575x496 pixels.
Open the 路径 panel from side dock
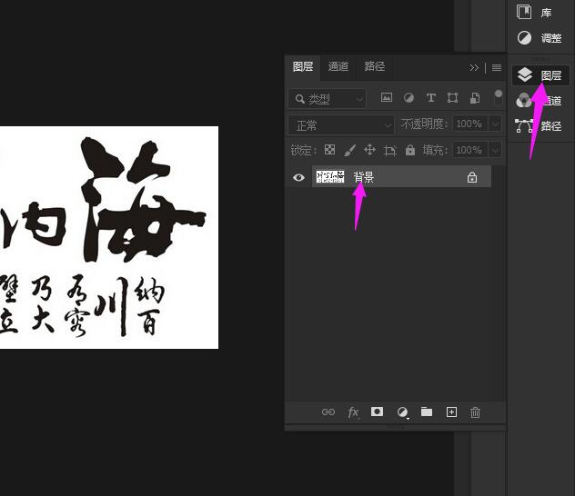pos(540,126)
